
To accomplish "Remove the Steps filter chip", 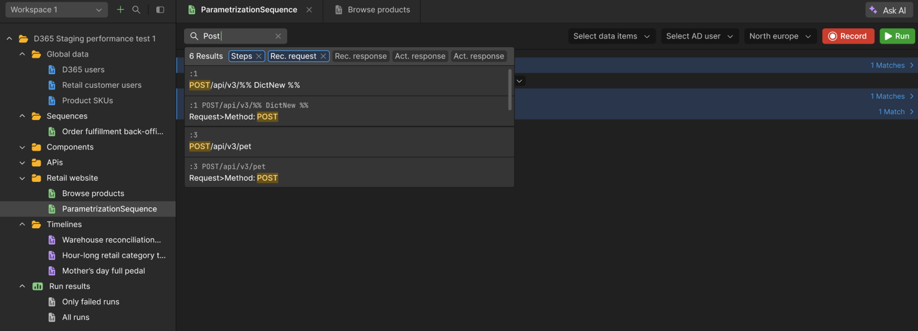I will click(x=259, y=56).
